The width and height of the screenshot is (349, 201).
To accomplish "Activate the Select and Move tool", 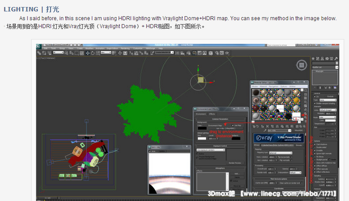I will click(87, 53).
